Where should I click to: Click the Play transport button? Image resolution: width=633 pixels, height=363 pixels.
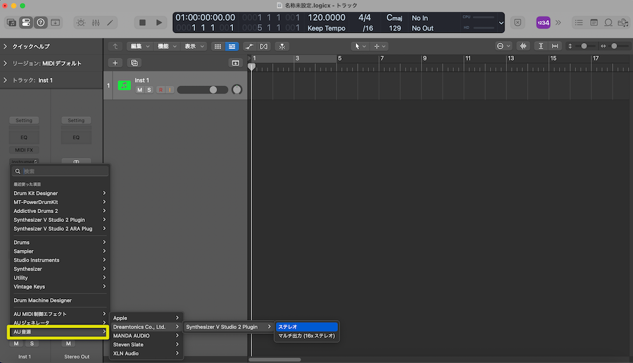click(x=159, y=23)
